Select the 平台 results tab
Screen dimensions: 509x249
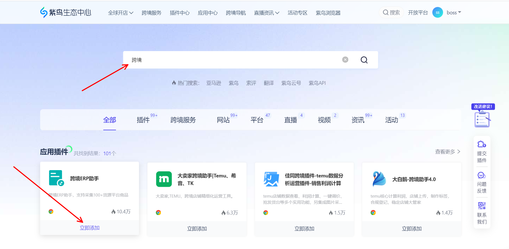(x=257, y=120)
